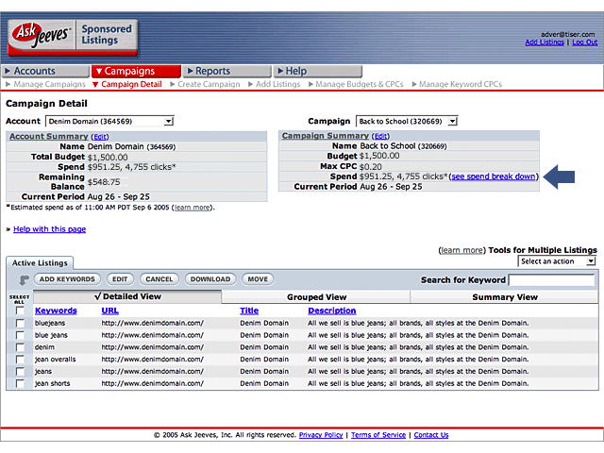Click Edit link in Campaign Summary
The height and width of the screenshot is (453, 604).
coord(380,136)
